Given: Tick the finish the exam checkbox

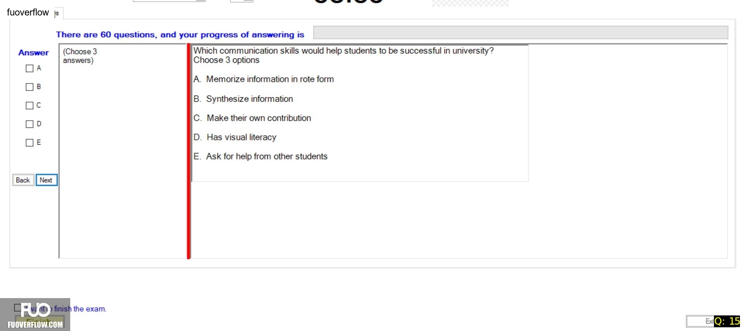Looking at the screenshot, I should [x=17, y=308].
